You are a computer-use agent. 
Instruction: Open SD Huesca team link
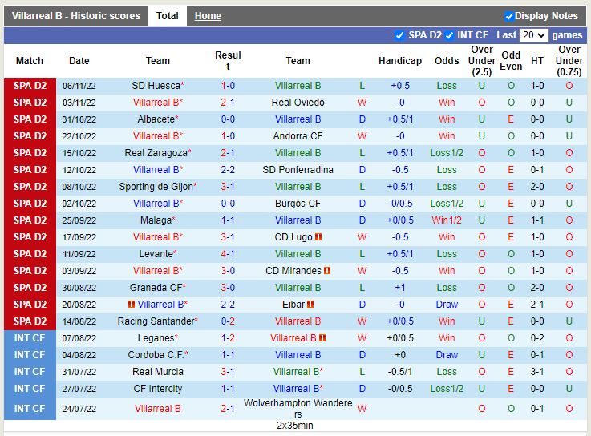coord(156,86)
